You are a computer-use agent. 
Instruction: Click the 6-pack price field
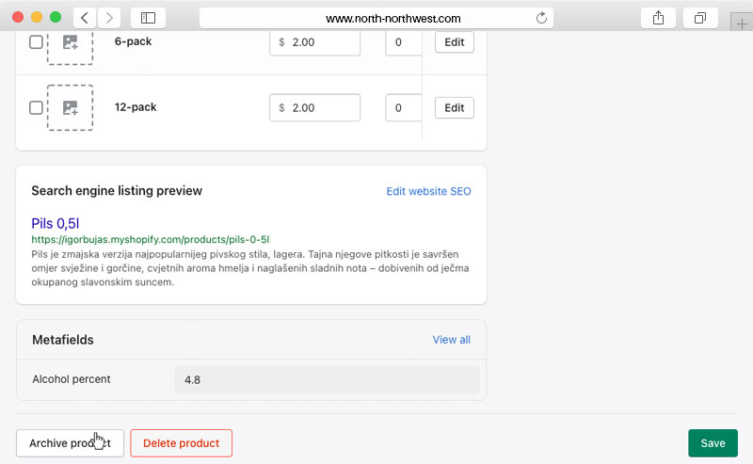click(315, 42)
